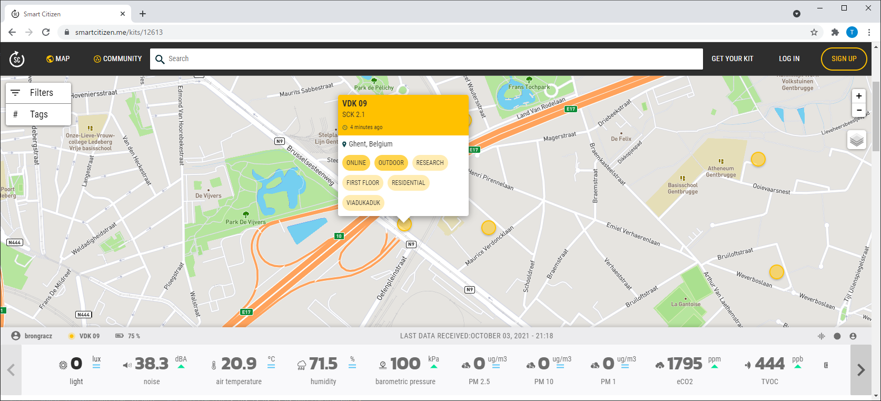The image size is (881, 401).
Task: Select the FIRST FLOOR tag chip
Action: [x=363, y=183]
